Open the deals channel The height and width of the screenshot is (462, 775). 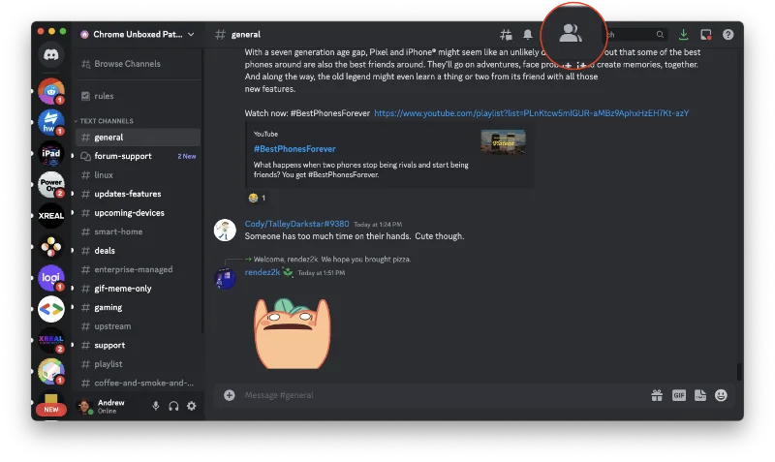pyautogui.click(x=138, y=251)
